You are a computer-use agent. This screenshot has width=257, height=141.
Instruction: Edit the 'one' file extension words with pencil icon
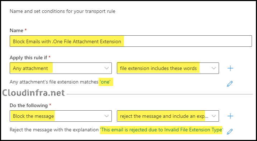230,84
